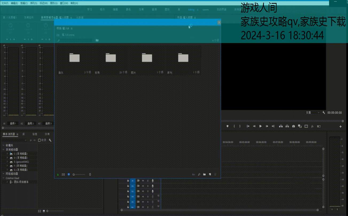Open the 信息 tab beside media browser
Viewport: 348px width, 216px height.
pos(35,134)
